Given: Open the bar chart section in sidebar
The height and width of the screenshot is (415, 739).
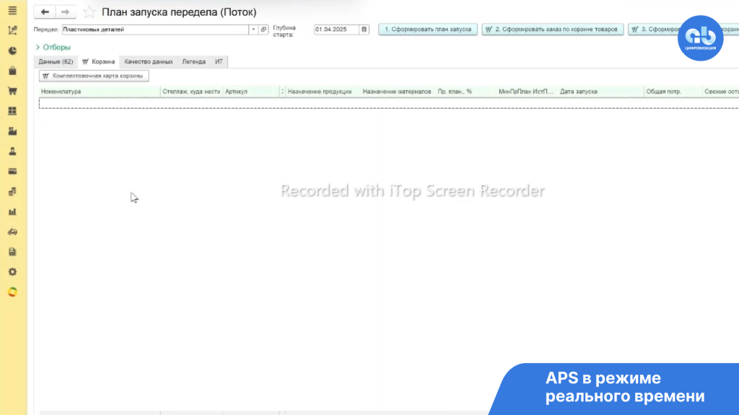Looking at the screenshot, I should coord(13,212).
